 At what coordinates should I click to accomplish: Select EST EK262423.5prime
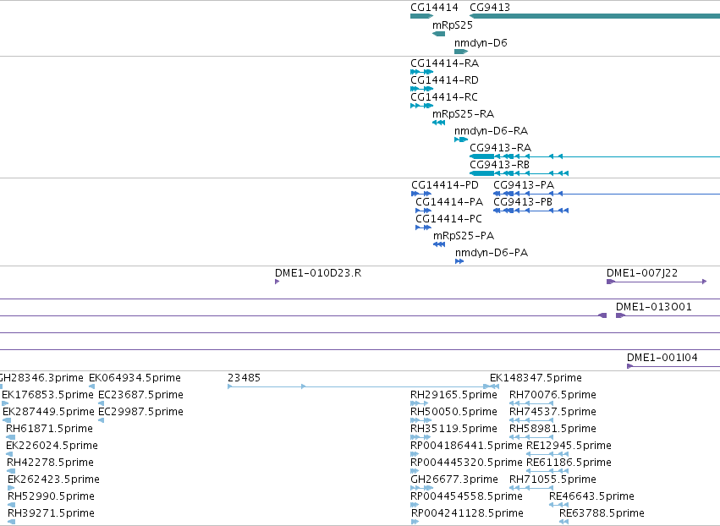[53, 479]
